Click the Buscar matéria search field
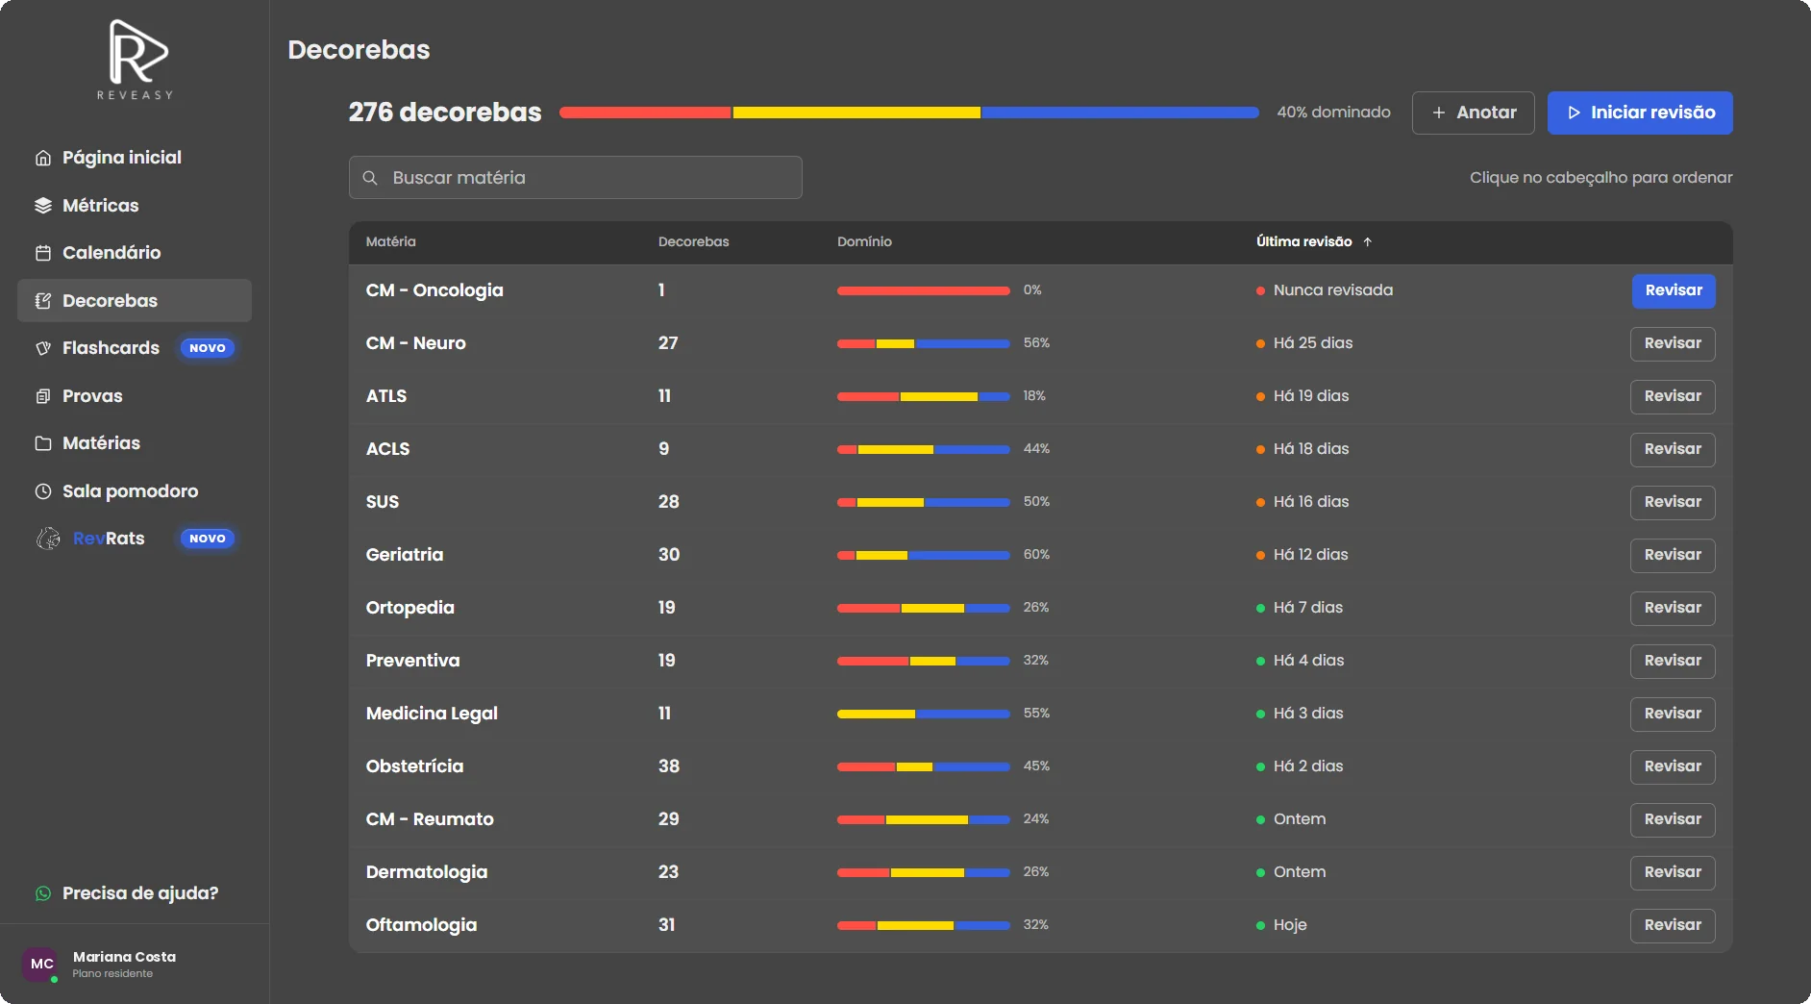 click(x=575, y=178)
